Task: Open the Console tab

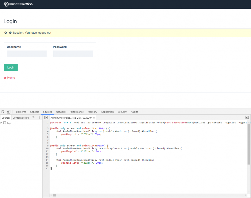Action: click(35, 112)
